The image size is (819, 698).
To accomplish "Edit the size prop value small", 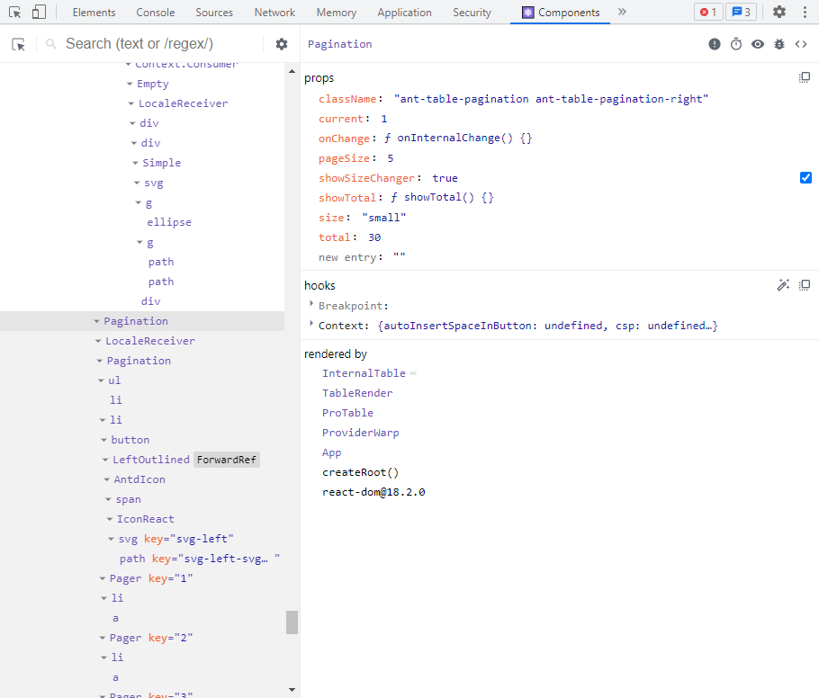I will [x=384, y=218].
